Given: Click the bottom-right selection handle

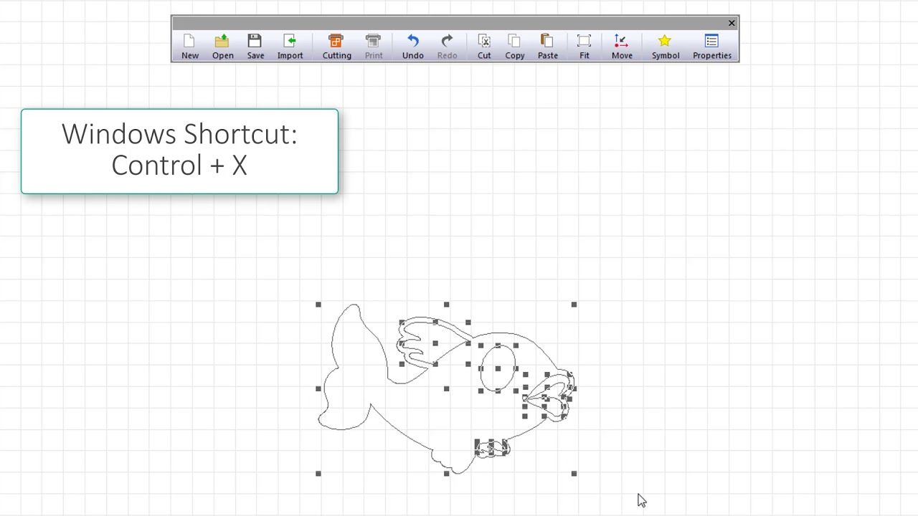Looking at the screenshot, I should (x=574, y=473).
